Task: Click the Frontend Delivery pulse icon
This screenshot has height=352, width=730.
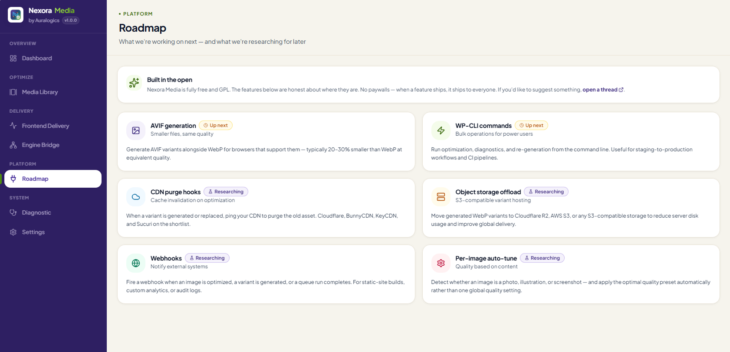Action: [x=13, y=126]
